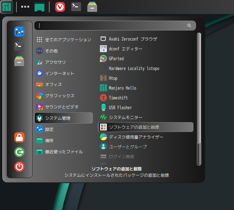Focus the menu search field

(115, 26)
